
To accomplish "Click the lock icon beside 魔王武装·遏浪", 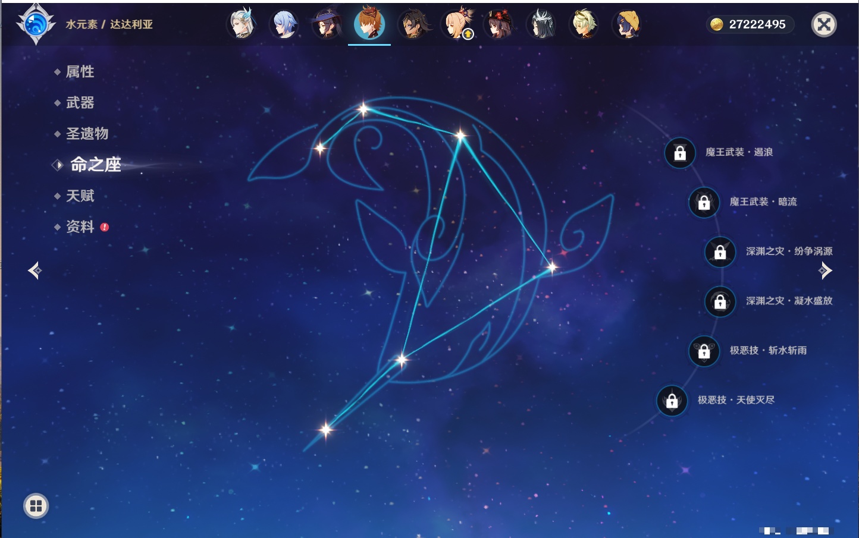I will coord(680,153).
